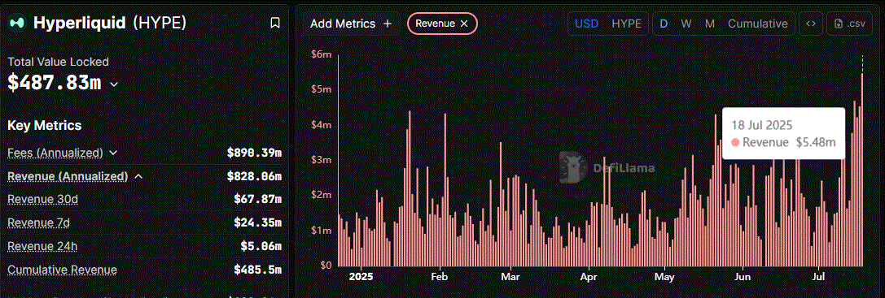Click the Hyperliquid logo icon
Viewport: 885px width, 298px height.
point(17,23)
